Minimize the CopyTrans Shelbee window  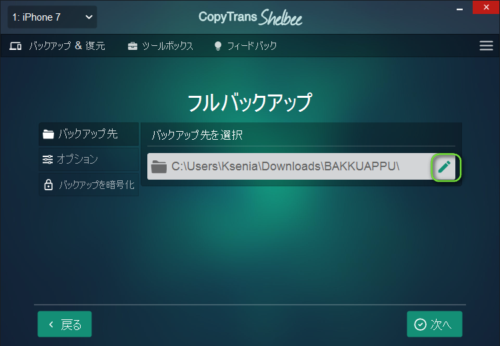click(459, 9)
